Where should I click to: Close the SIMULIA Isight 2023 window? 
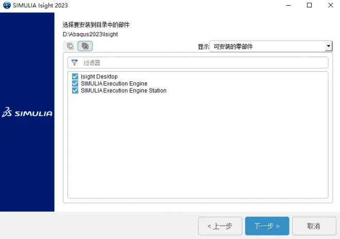pyautogui.click(x=330, y=5)
